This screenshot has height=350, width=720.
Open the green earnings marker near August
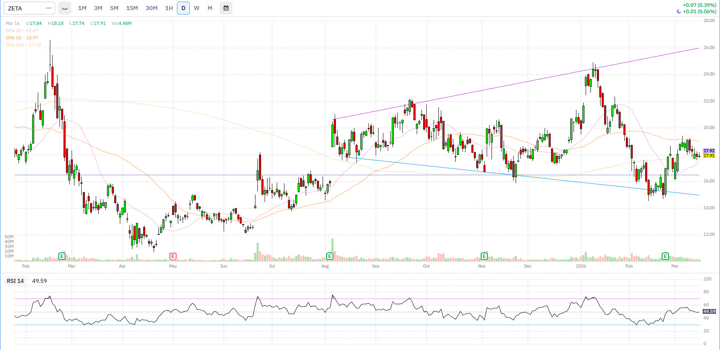329,256
